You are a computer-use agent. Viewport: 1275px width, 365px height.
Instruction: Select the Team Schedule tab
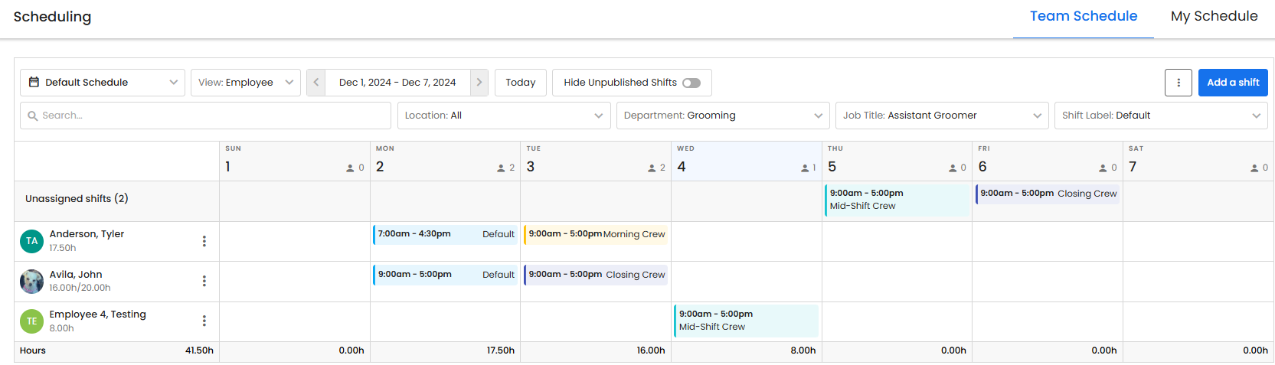coord(1083,16)
